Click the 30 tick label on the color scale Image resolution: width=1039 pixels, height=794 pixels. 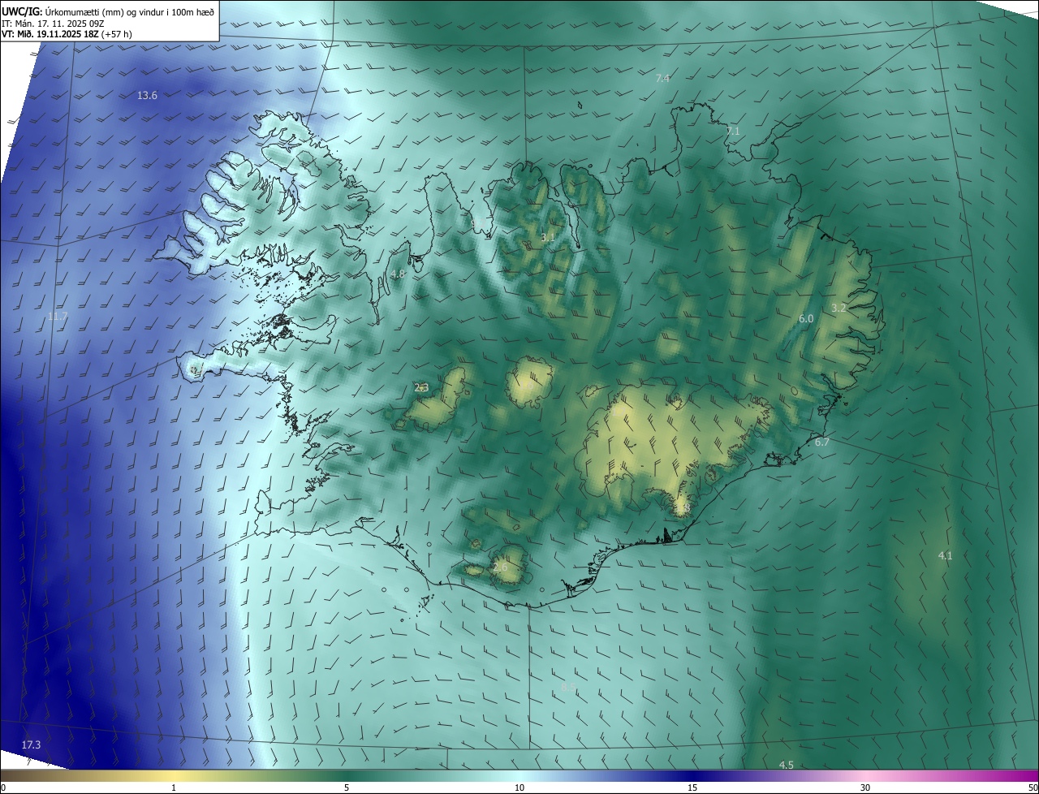pyautogui.click(x=865, y=788)
